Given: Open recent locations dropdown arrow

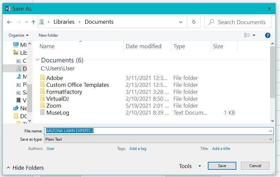Looking at the screenshot, I should coord(26,22).
